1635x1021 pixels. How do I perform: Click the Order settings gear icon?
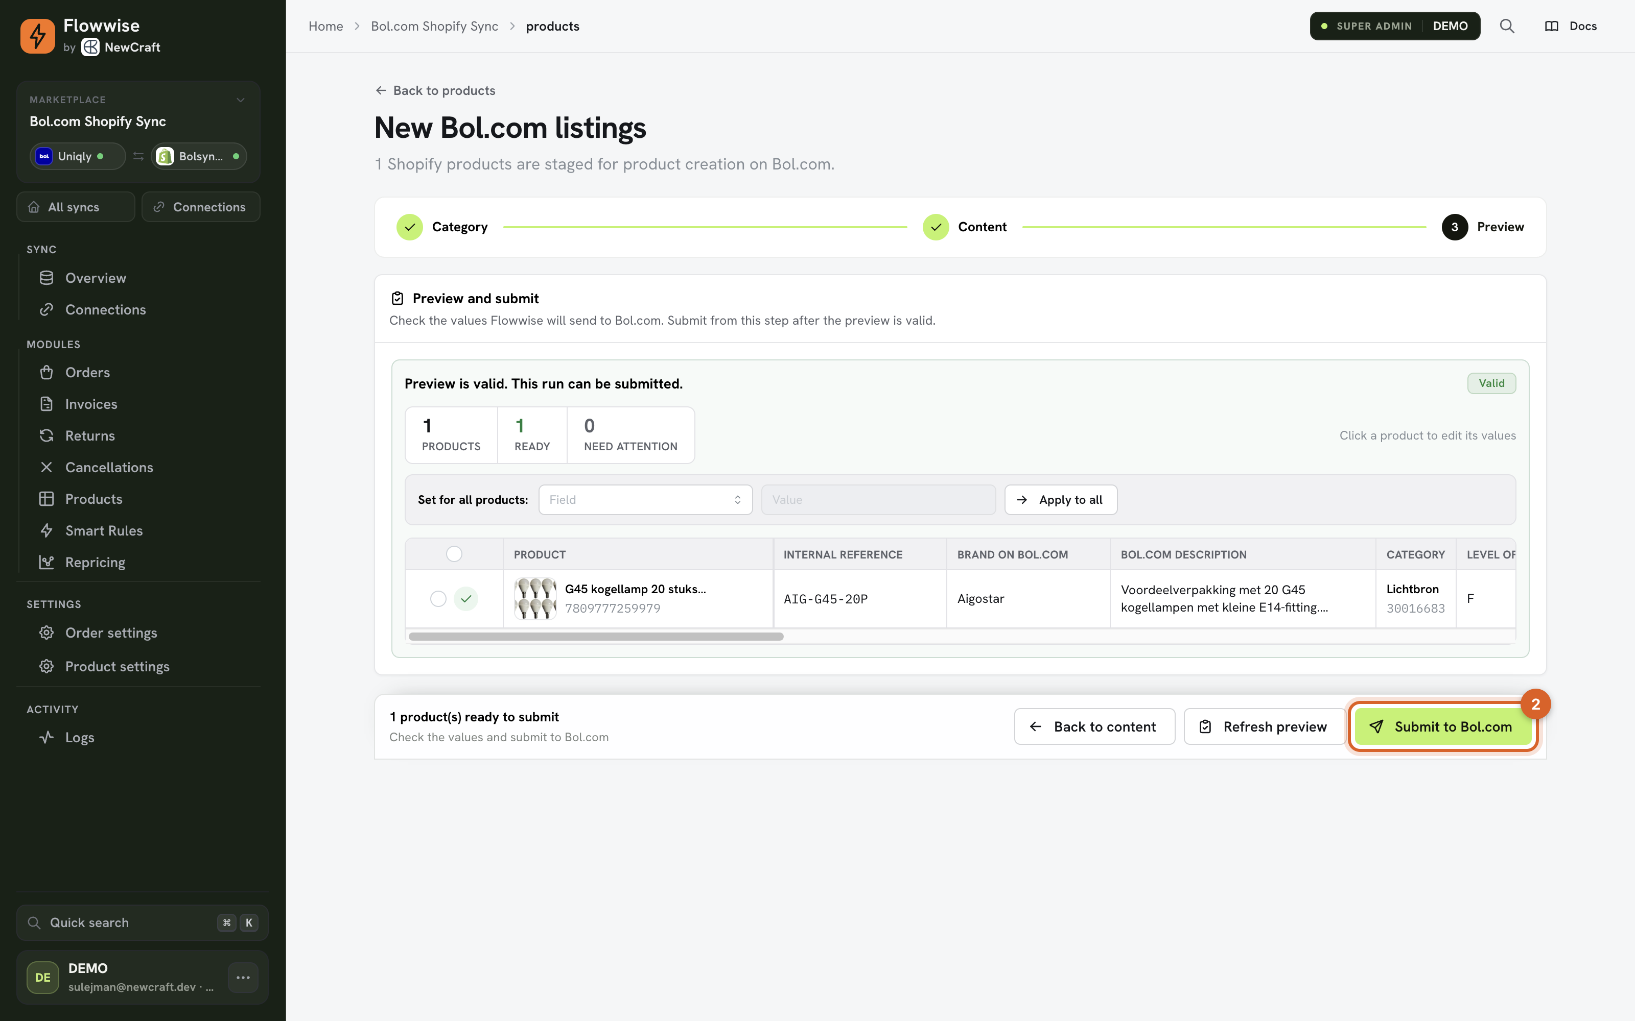[46, 633]
